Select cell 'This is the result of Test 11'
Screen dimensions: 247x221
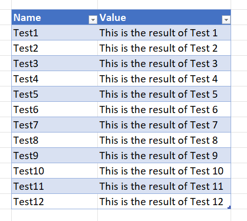(164, 186)
